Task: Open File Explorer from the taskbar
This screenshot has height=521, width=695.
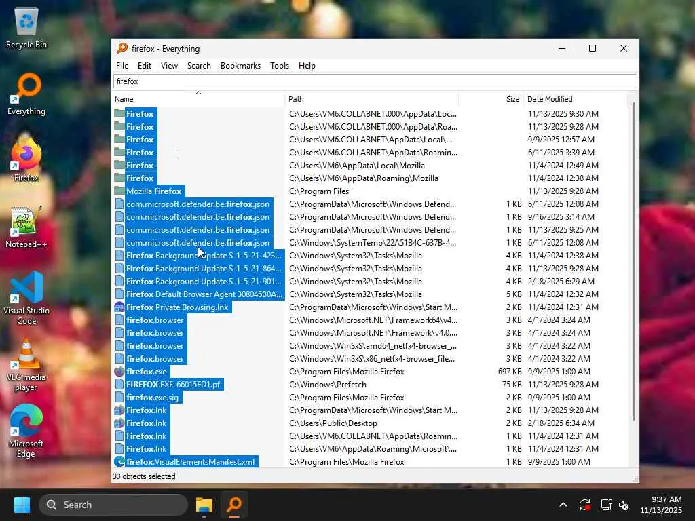Action: [204, 505]
